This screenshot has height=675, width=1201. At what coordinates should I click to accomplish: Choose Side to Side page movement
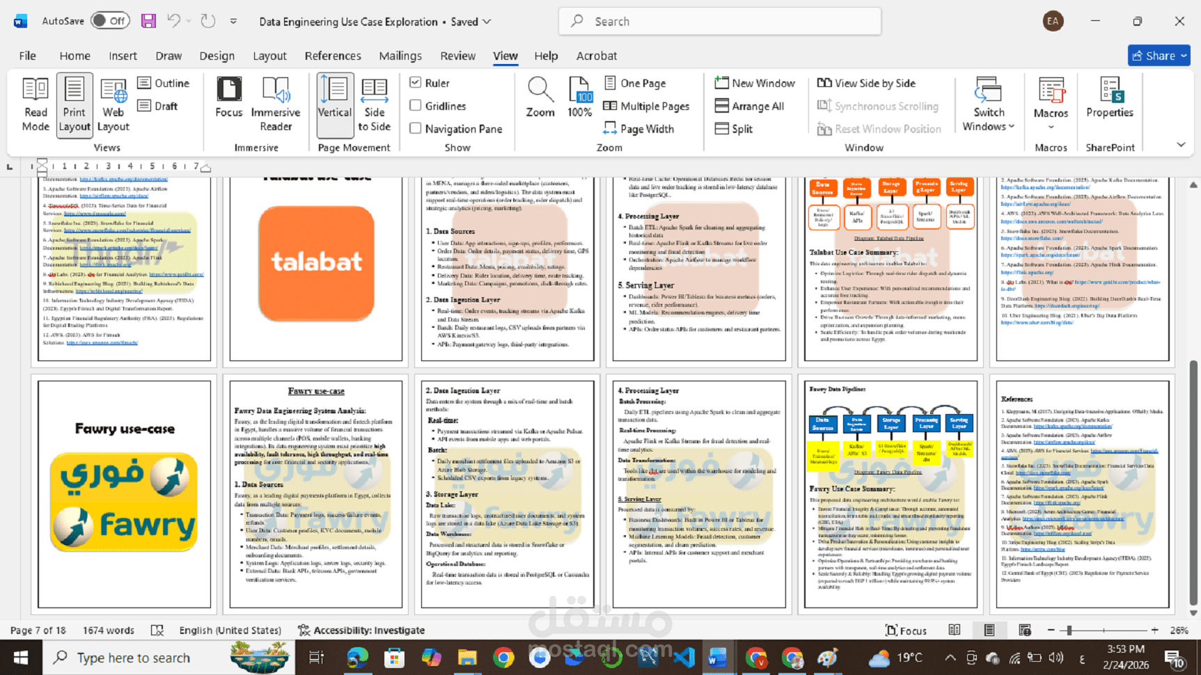(374, 105)
